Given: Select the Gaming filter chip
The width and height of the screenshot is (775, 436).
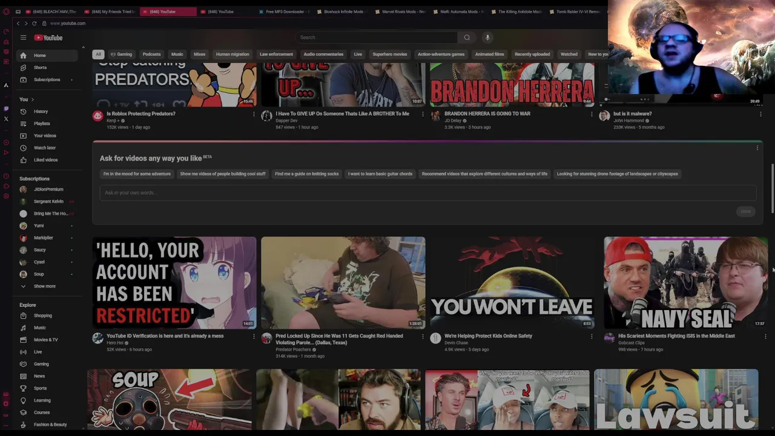Looking at the screenshot, I should (121, 54).
